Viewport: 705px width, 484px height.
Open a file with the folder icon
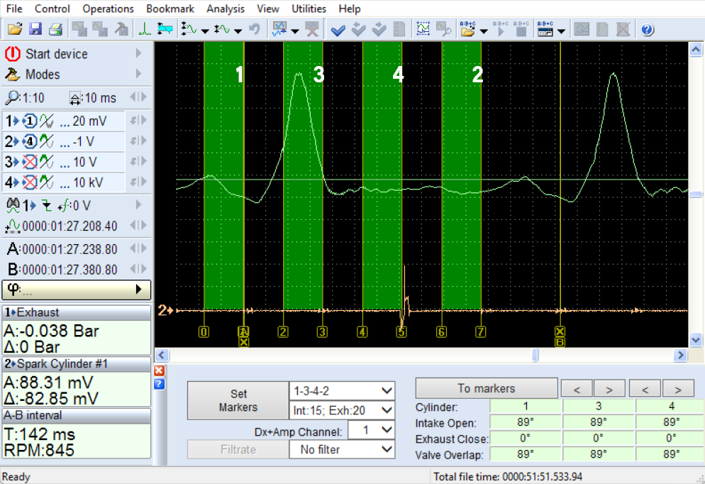click(15, 30)
